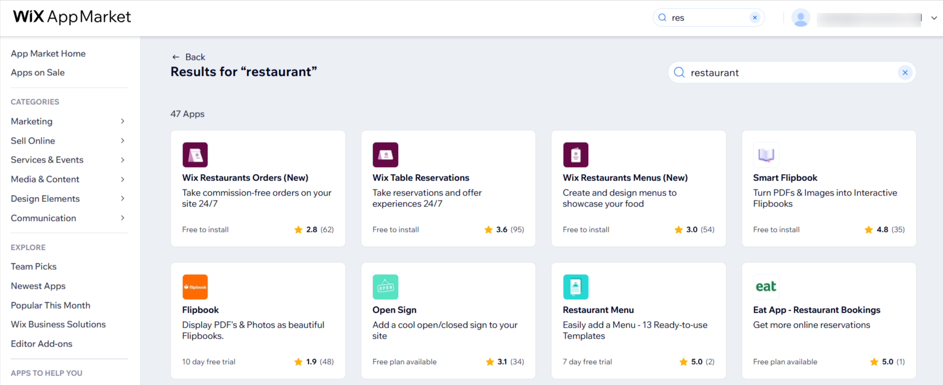The height and width of the screenshot is (385, 943).
Task: Select the Services & Events category
Action: (x=47, y=160)
